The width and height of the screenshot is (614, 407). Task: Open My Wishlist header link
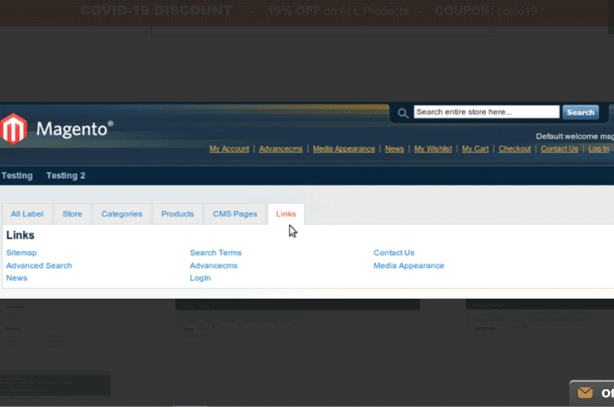pos(433,149)
